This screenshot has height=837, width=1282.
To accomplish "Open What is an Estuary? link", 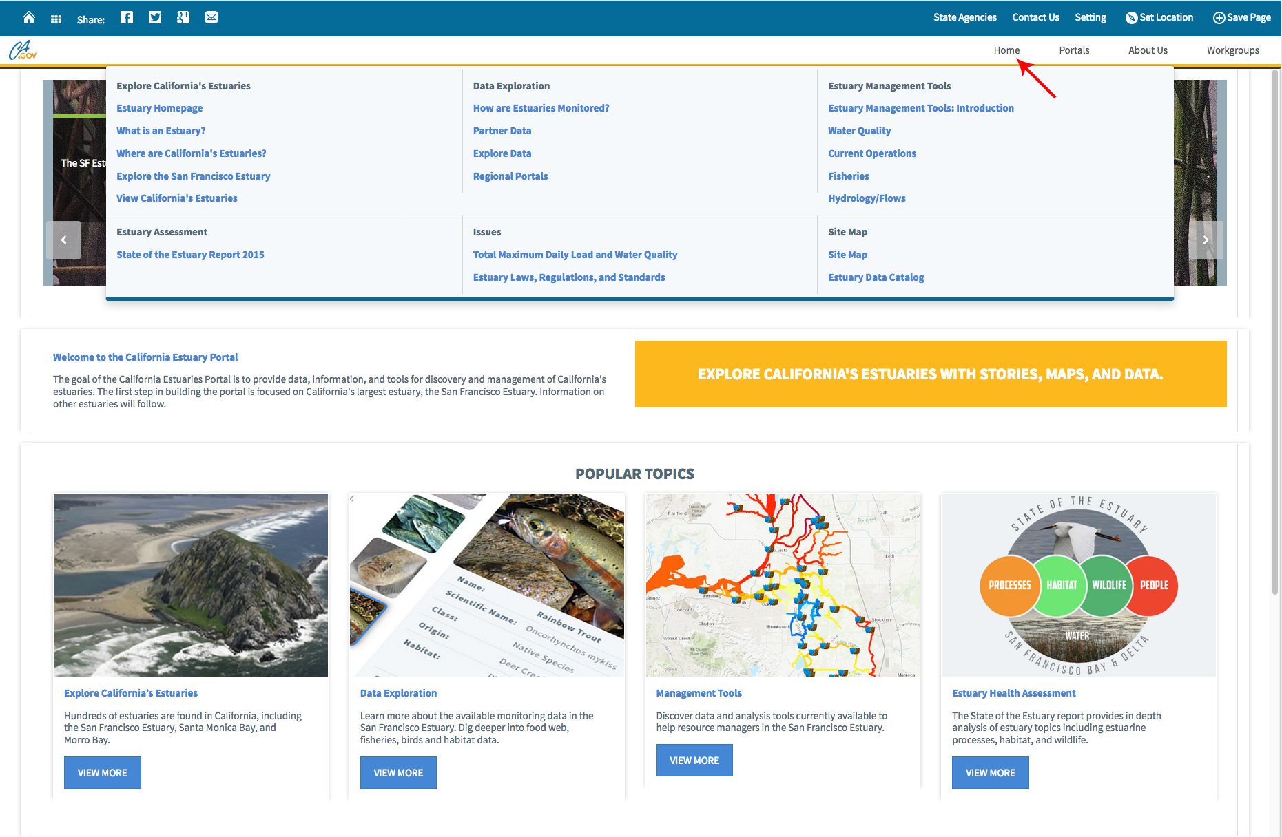I will pos(161,131).
